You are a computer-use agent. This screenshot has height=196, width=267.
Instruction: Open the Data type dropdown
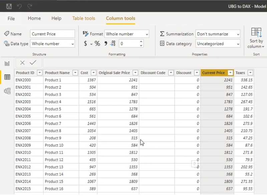pyautogui.click(x=52, y=44)
